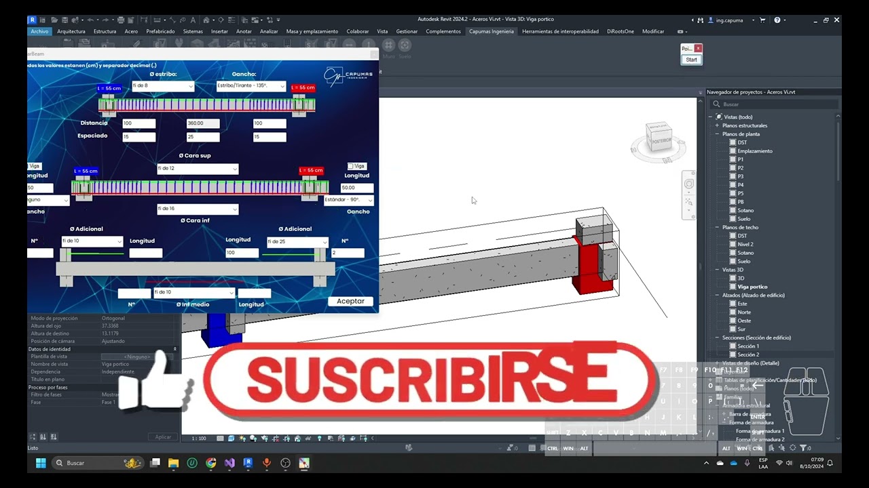Click the left Distancia field with 100
Image resolution: width=869 pixels, height=488 pixels.
[138, 123]
